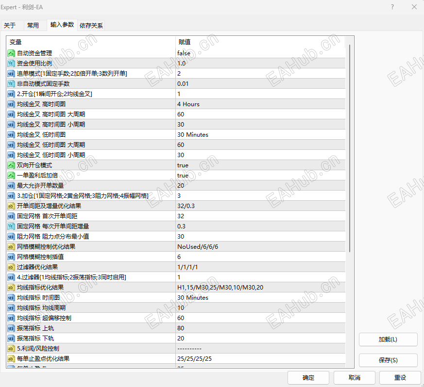Click the bool icon beside 自动资金管理
424x387 pixels.
[11, 53]
